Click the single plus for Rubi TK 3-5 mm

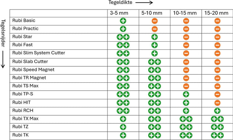123,135
